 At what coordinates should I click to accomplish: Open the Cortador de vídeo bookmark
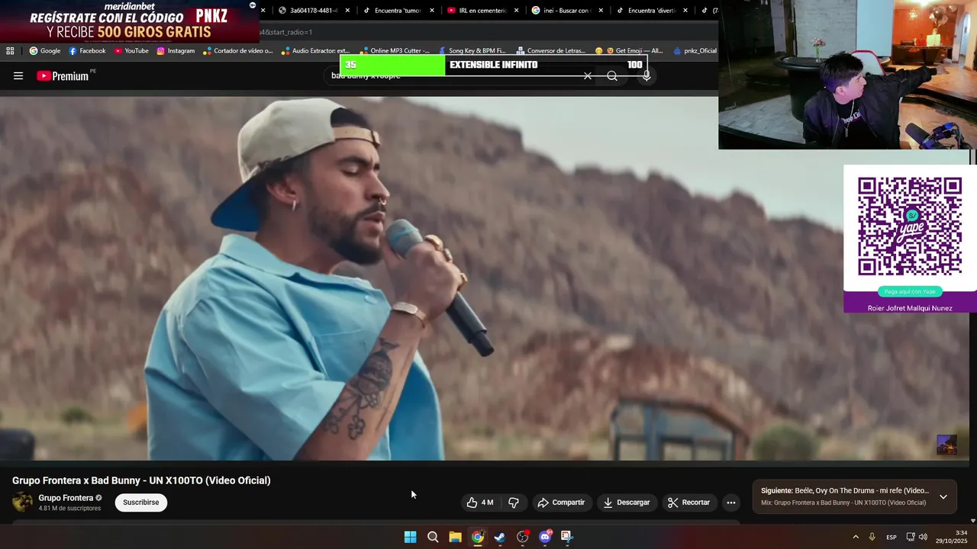point(238,51)
